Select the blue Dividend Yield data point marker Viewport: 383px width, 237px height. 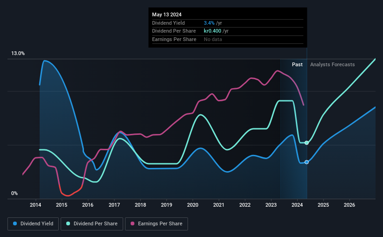[306, 162]
